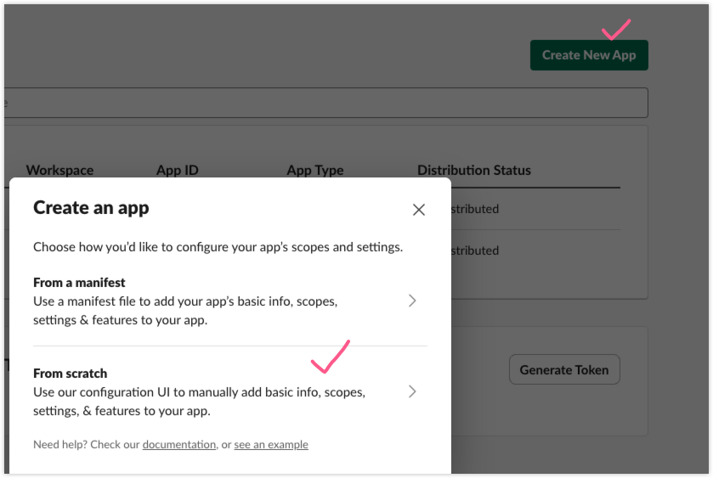Open the see an example link

tap(271, 444)
